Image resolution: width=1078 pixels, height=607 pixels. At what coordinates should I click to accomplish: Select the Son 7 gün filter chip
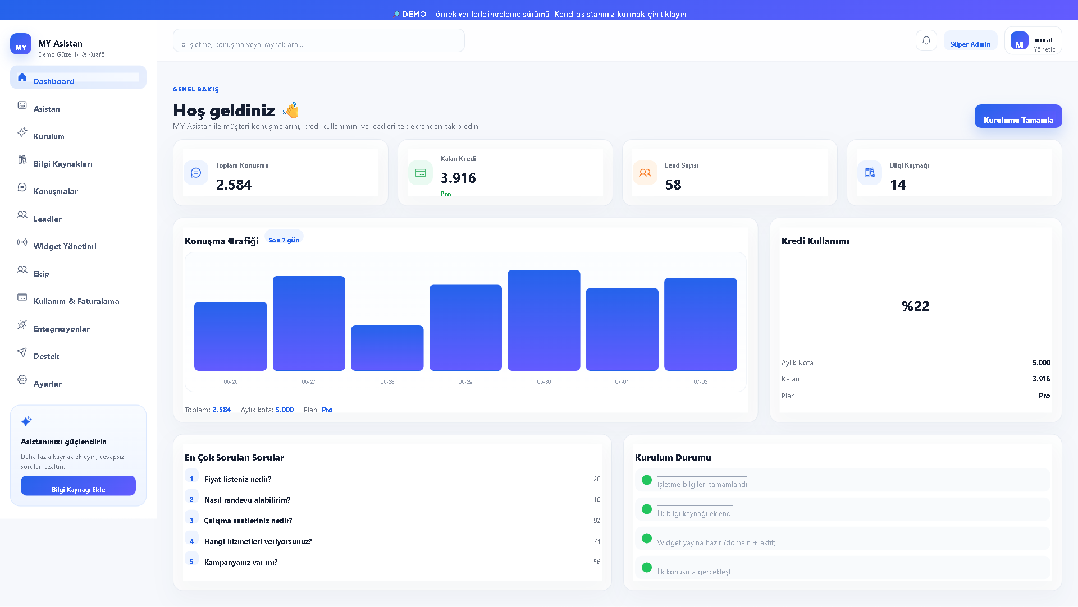click(284, 240)
